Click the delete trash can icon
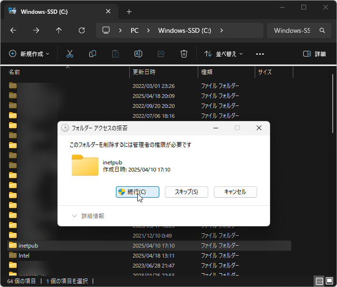337x287 pixels. pos(184,54)
